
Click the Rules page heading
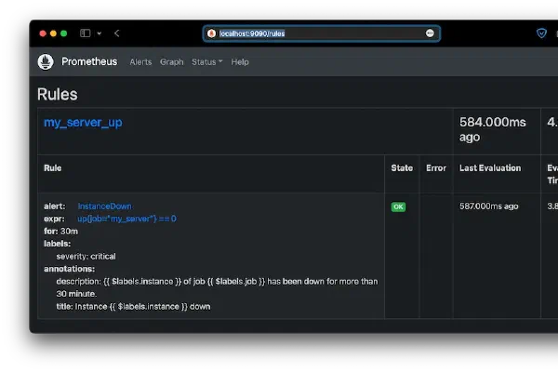[58, 94]
